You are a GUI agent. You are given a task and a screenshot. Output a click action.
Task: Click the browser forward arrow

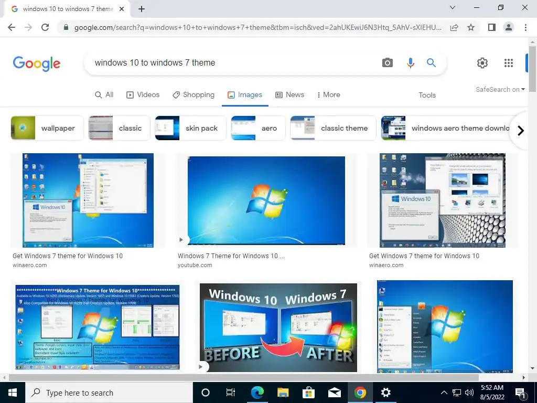pos(28,27)
